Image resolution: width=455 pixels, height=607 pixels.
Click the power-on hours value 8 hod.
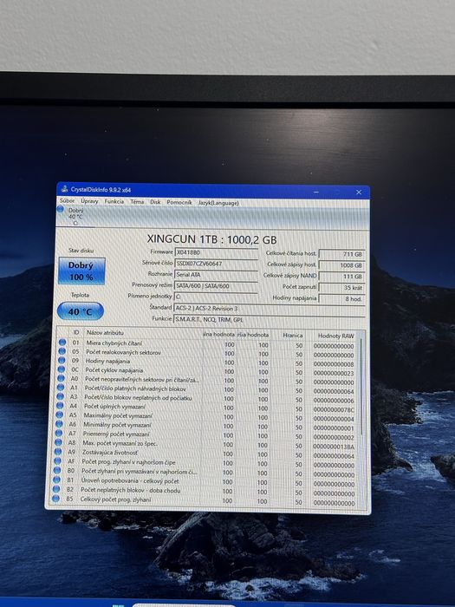coord(341,299)
